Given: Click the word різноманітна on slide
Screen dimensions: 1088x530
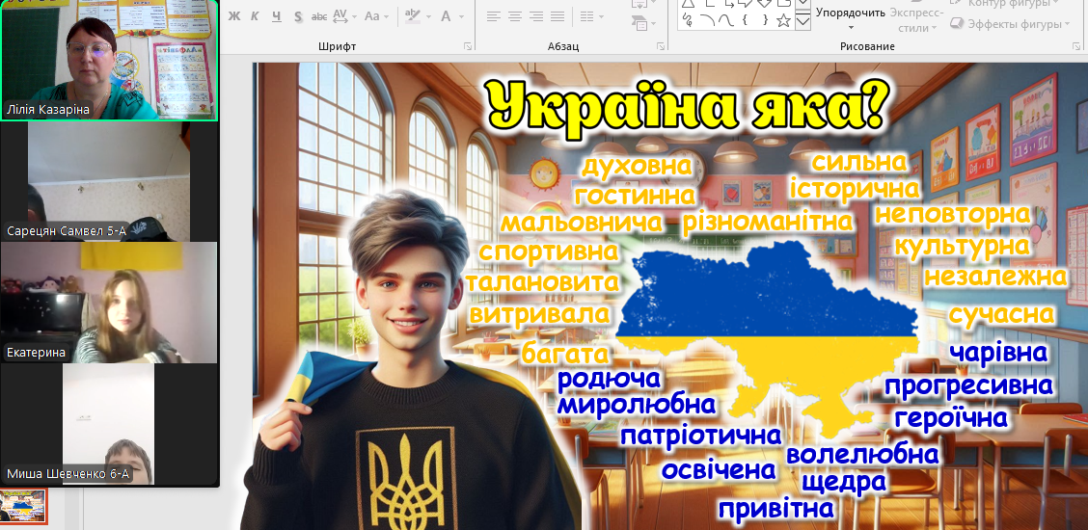Looking at the screenshot, I should [768, 222].
